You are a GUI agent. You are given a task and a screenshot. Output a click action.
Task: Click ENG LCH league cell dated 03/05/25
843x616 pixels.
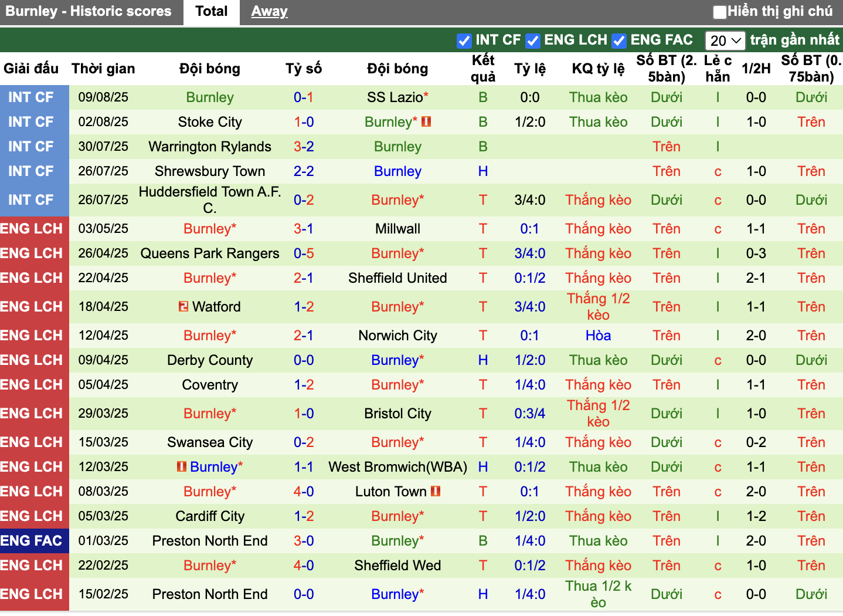click(x=34, y=229)
